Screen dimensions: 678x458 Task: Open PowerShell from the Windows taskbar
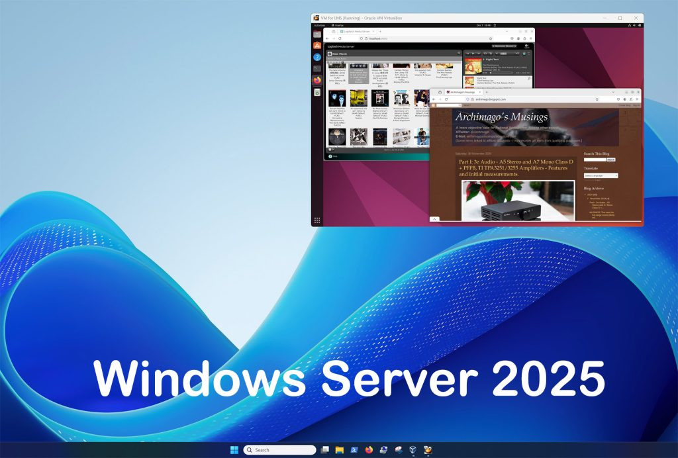pyautogui.click(x=354, y=450)
